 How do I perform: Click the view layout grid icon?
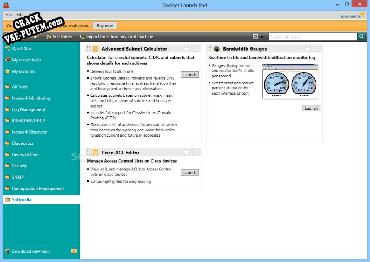[255, 36]
